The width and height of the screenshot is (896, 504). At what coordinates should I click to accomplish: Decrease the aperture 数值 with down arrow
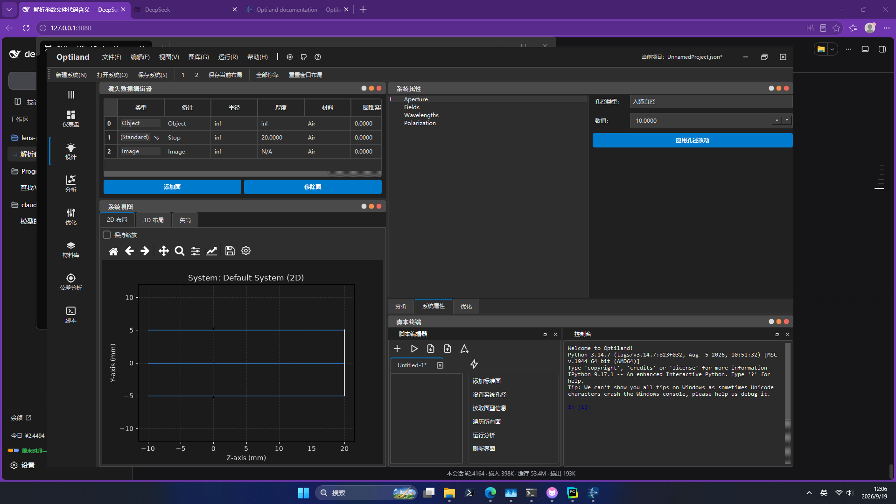[787, 120]
